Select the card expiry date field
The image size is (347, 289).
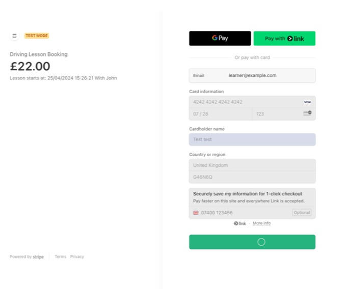[x=220, y=114]
